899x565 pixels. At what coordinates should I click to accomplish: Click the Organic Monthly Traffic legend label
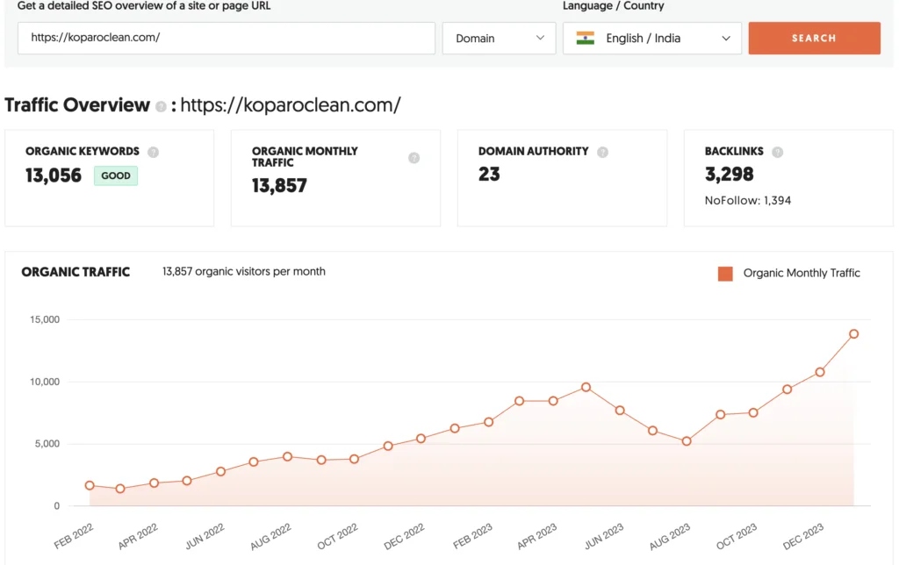pos(802,274)
